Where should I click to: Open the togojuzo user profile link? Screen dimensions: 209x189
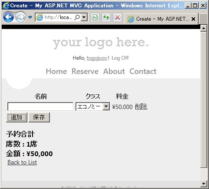tap(97, 58)
